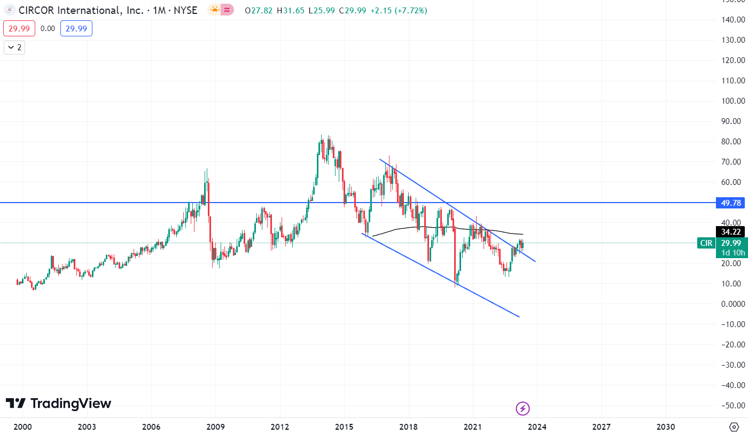Click the red 29.99 sell price button
The height and width of the screenshot is (434, 748).
tap(19, 28)
